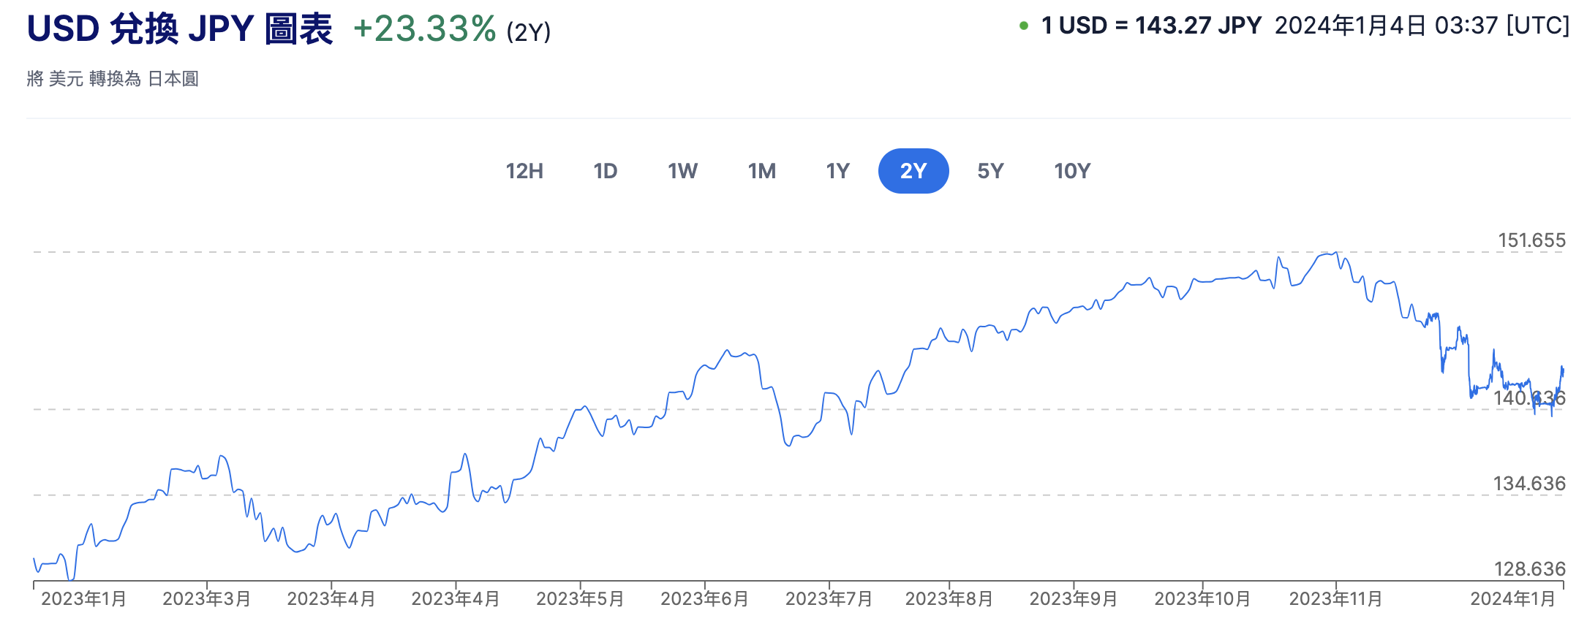Screen dimensions: 1587x640
Task: Show the 5Y chart range
Action: 990,171
